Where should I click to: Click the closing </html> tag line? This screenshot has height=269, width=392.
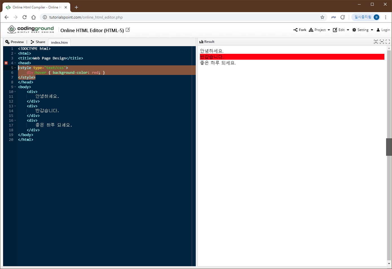coord(26,140)
